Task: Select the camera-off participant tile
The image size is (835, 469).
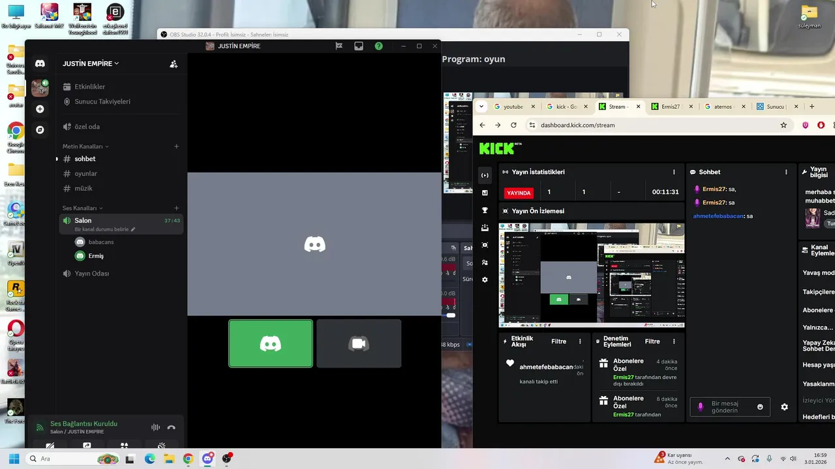Action: 359,343
